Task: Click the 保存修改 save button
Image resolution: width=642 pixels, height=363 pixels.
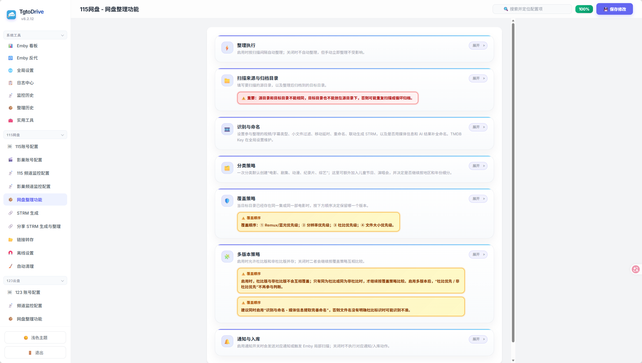Action: (615, 9)
